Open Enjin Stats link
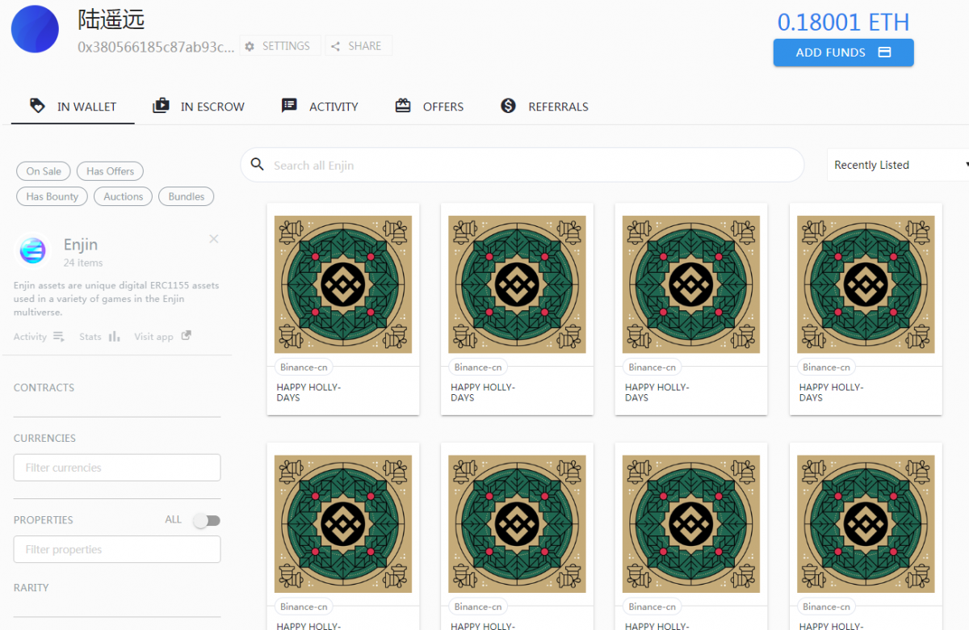The image size is (969, 630). coord(99,337)
